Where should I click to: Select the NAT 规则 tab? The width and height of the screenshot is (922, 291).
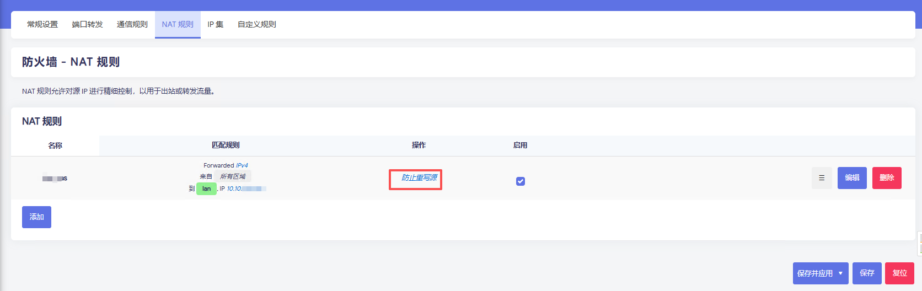pos(178,24)
